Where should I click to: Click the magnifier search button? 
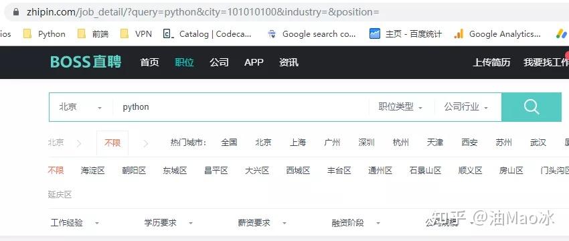click(x=532, y=107)
